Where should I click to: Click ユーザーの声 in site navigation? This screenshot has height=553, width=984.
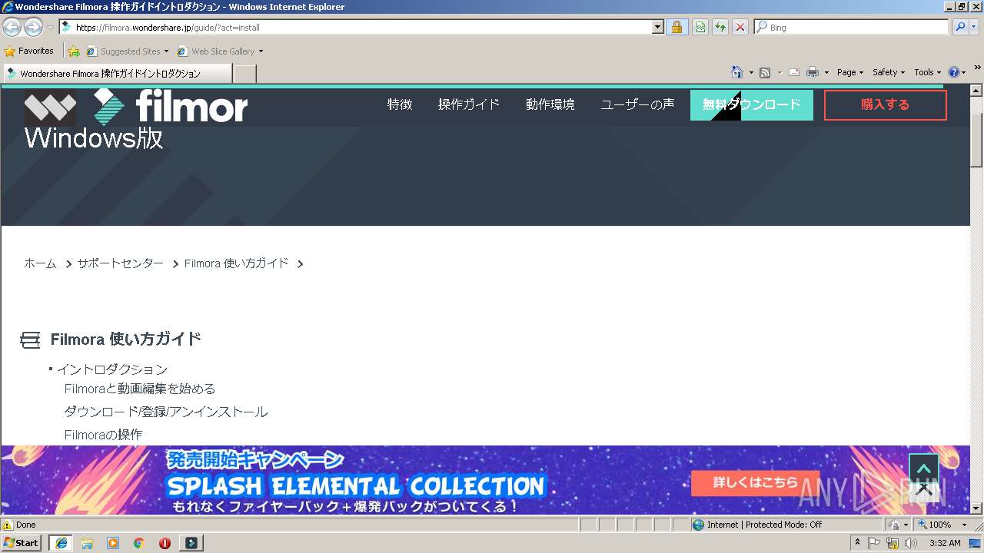tap(637, 104)
